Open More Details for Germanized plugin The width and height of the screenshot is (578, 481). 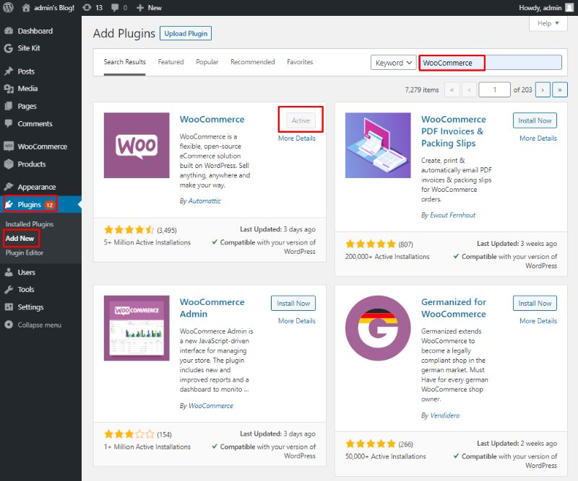click(538, 321)
